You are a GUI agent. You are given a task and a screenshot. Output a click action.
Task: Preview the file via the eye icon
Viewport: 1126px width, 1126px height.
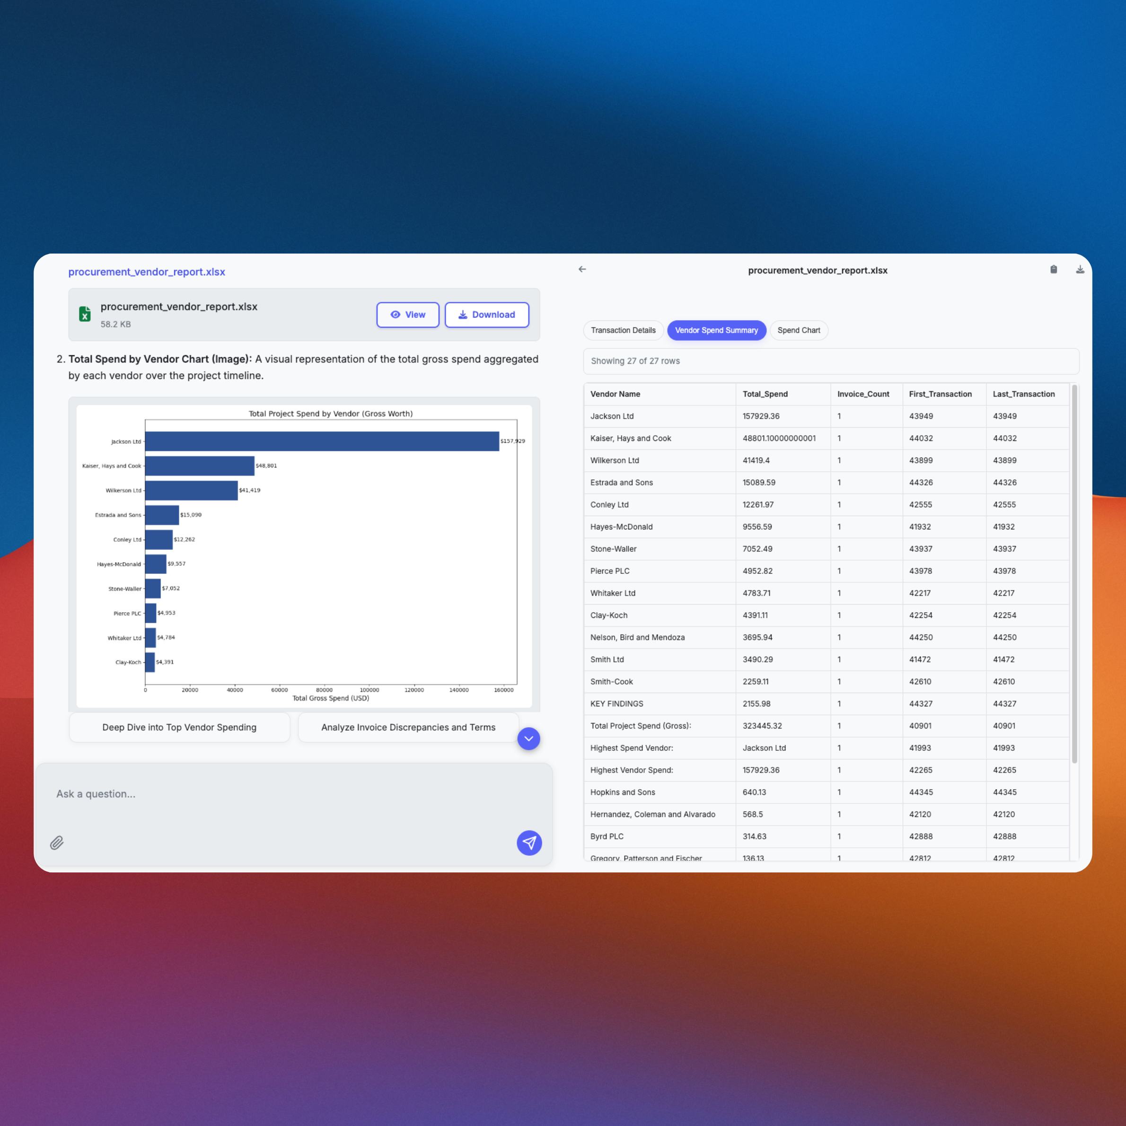coord(407,315)
